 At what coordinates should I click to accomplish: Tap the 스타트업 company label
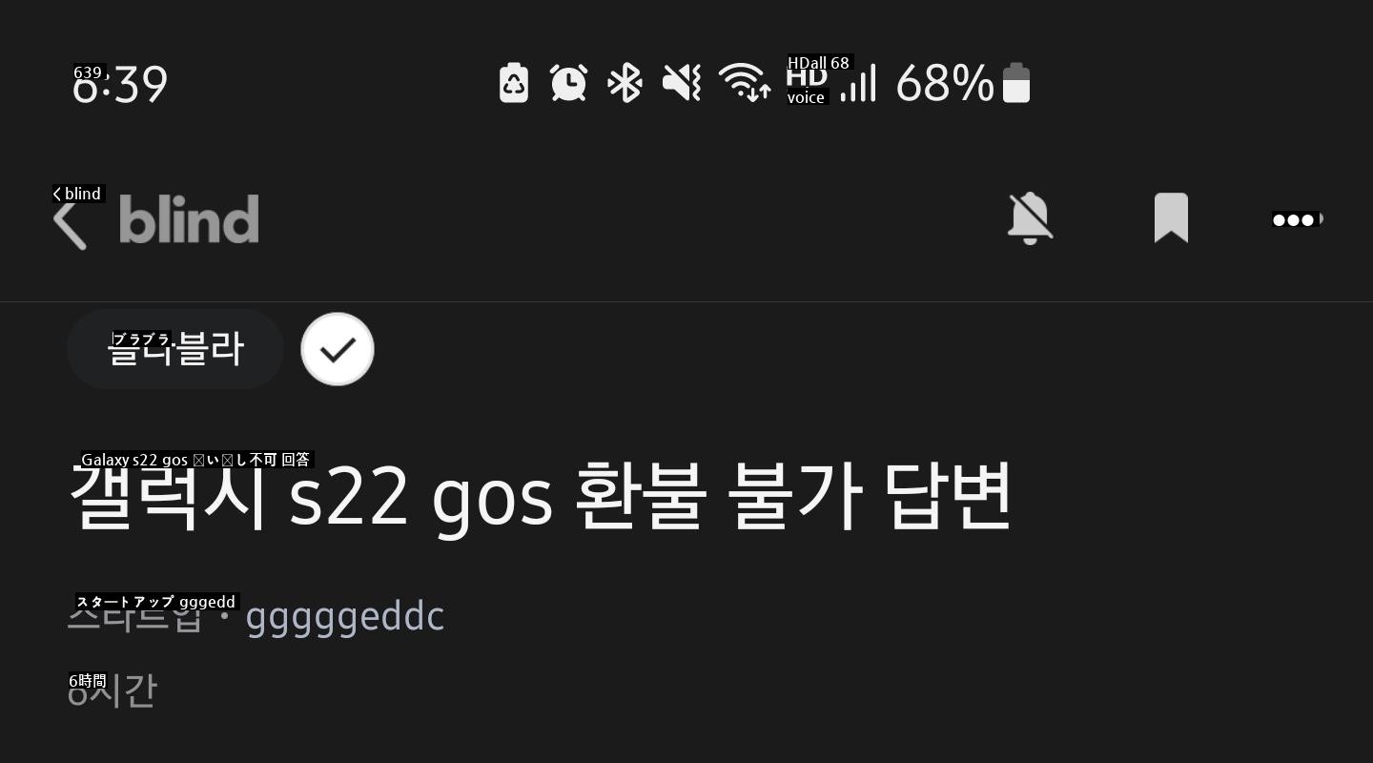[x=135, y=616]
